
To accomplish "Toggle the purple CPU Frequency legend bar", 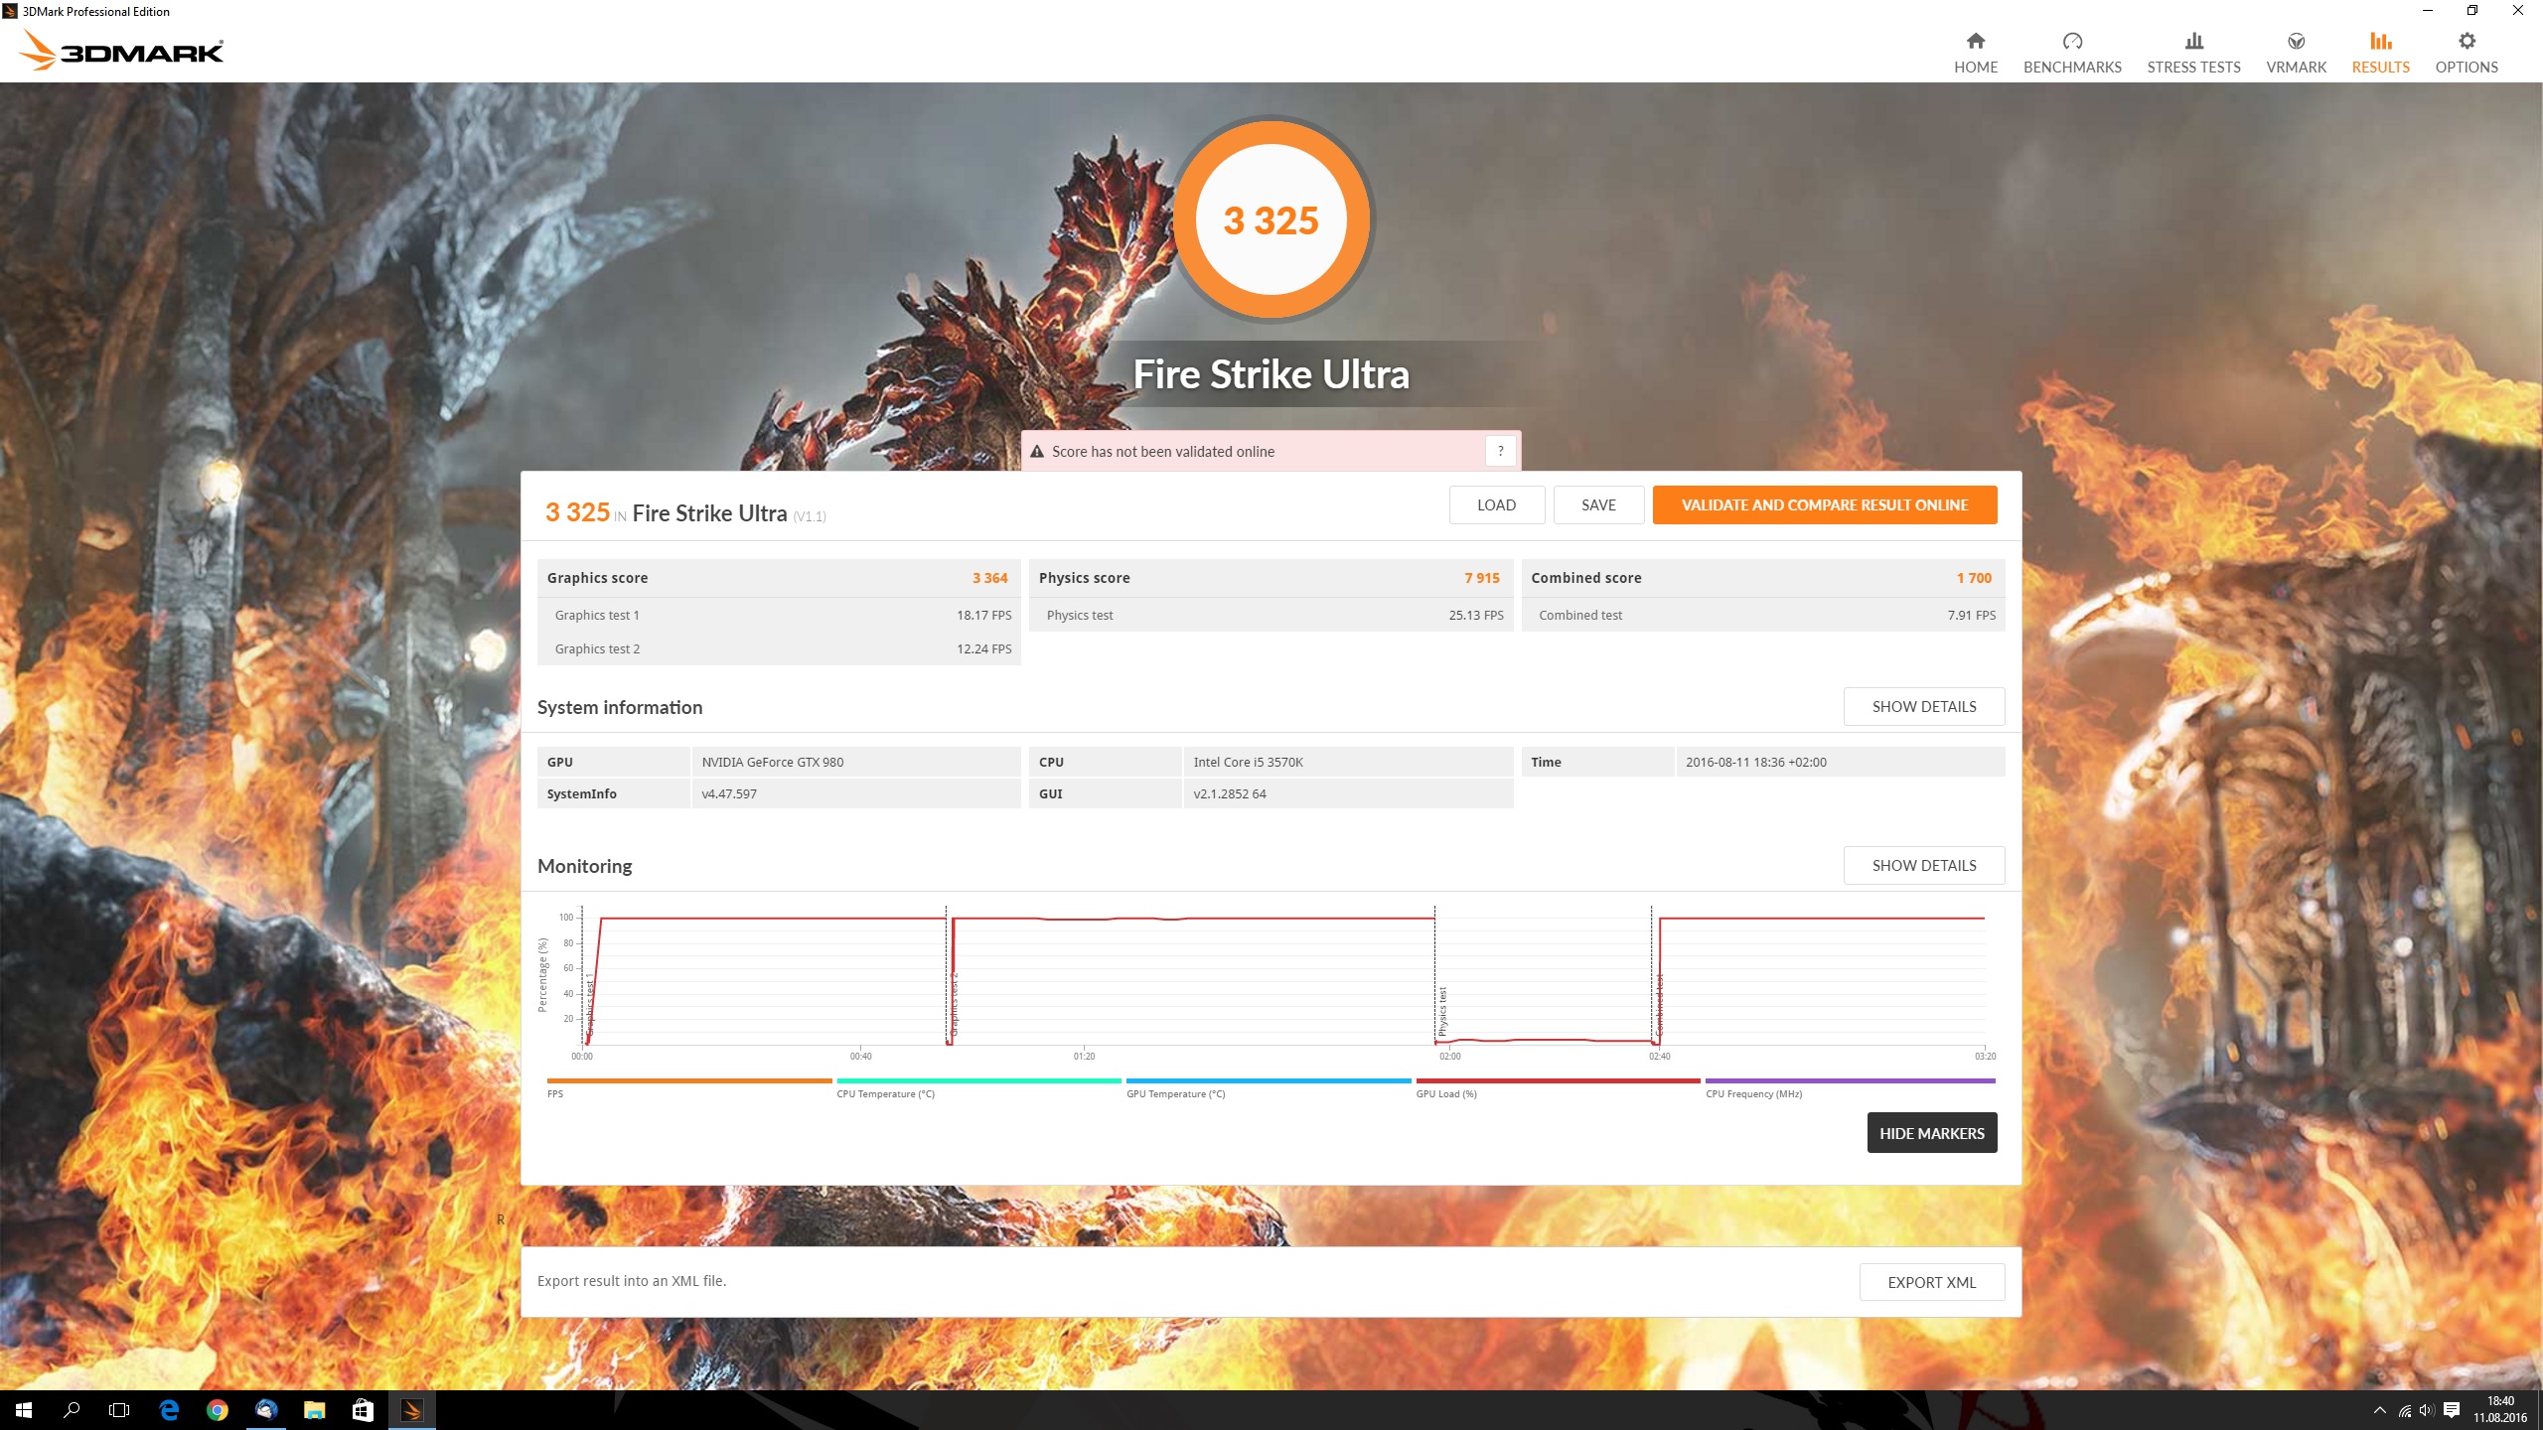I will click(x=1850, y=1080).
